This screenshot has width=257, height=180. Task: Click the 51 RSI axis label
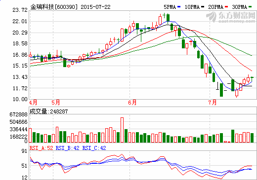(24, 166)
